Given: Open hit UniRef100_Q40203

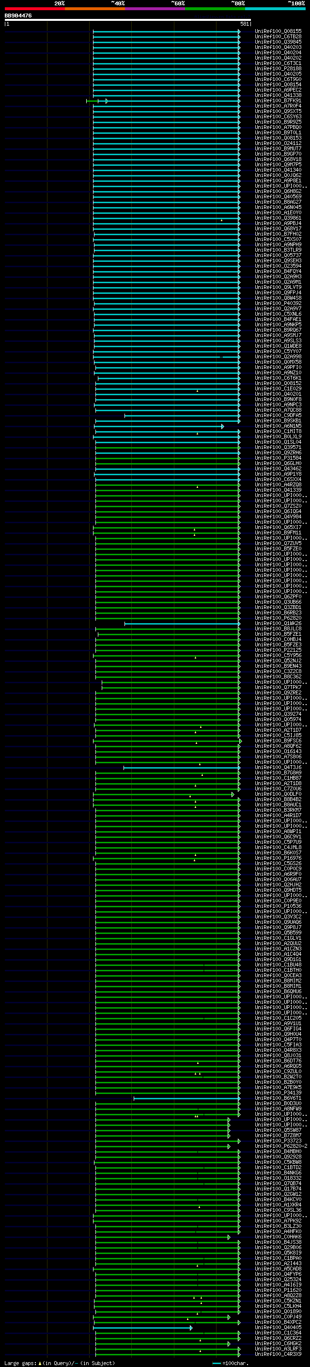Looking at the screenshot, I should tap(278, 47).
